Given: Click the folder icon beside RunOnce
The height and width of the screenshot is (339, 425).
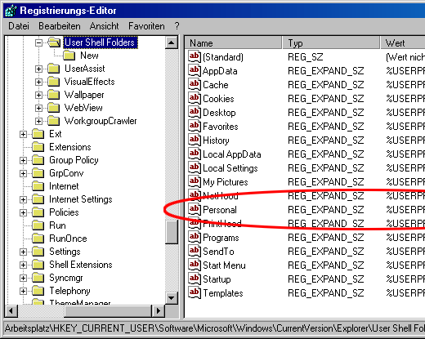Looking at the screenshot, I should coord(38,239).
